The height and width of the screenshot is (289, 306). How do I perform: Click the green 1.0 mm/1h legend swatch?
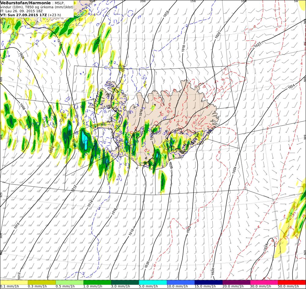[97, 282]
